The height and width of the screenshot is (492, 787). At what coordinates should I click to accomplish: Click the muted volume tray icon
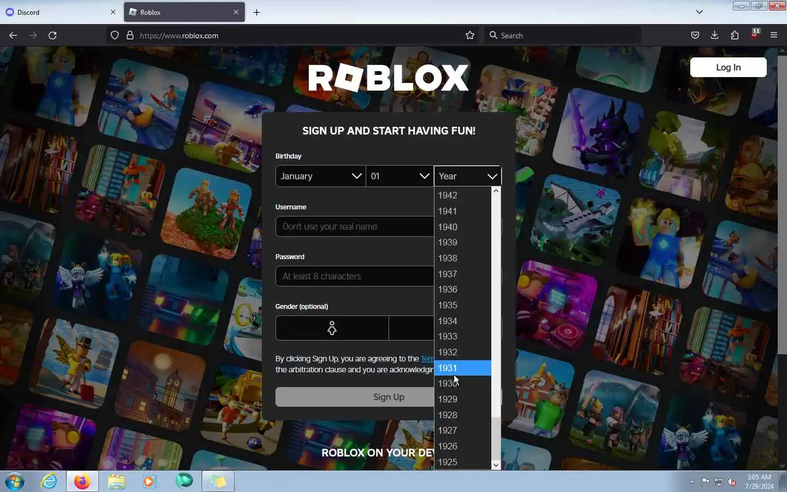tap(732, 482)
